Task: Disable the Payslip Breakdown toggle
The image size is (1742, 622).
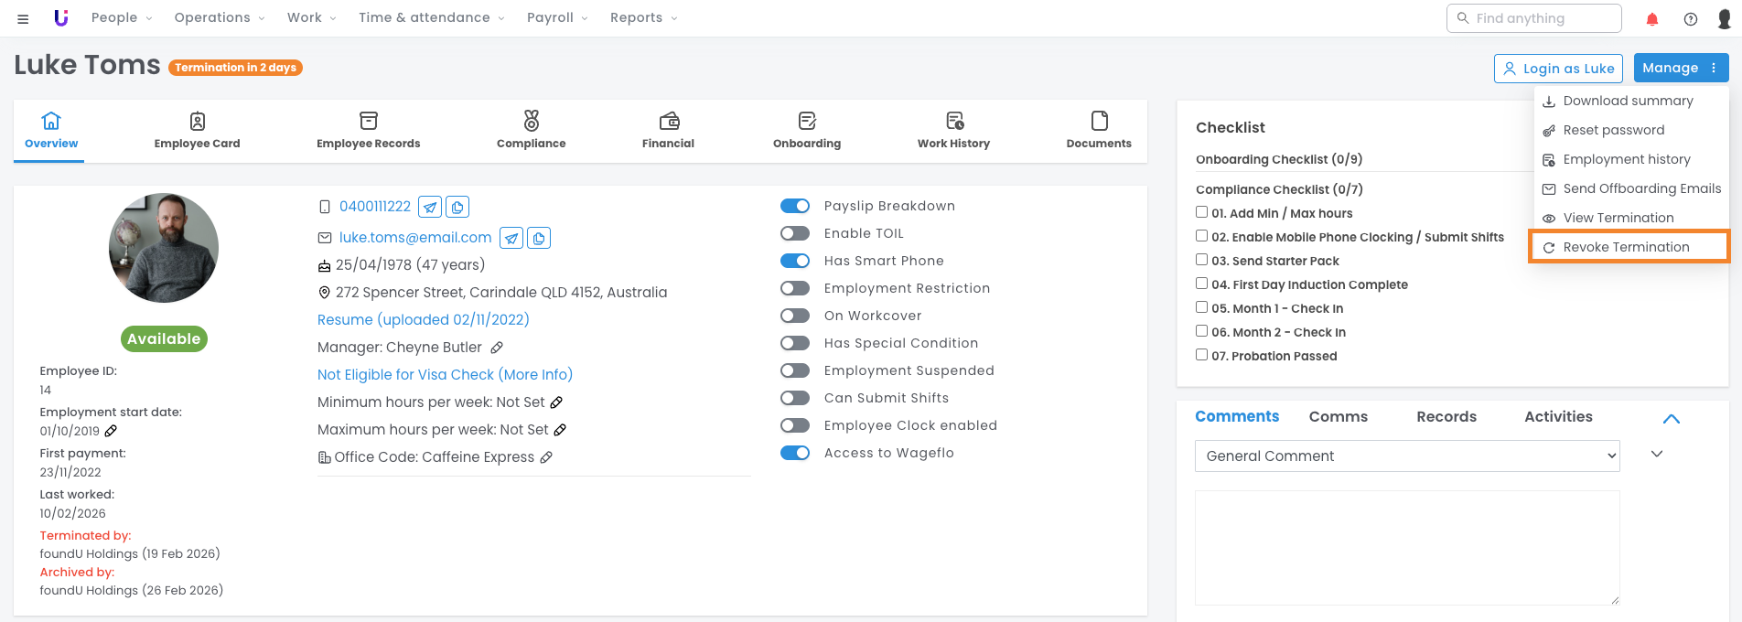Action: (x=795, y=206)
